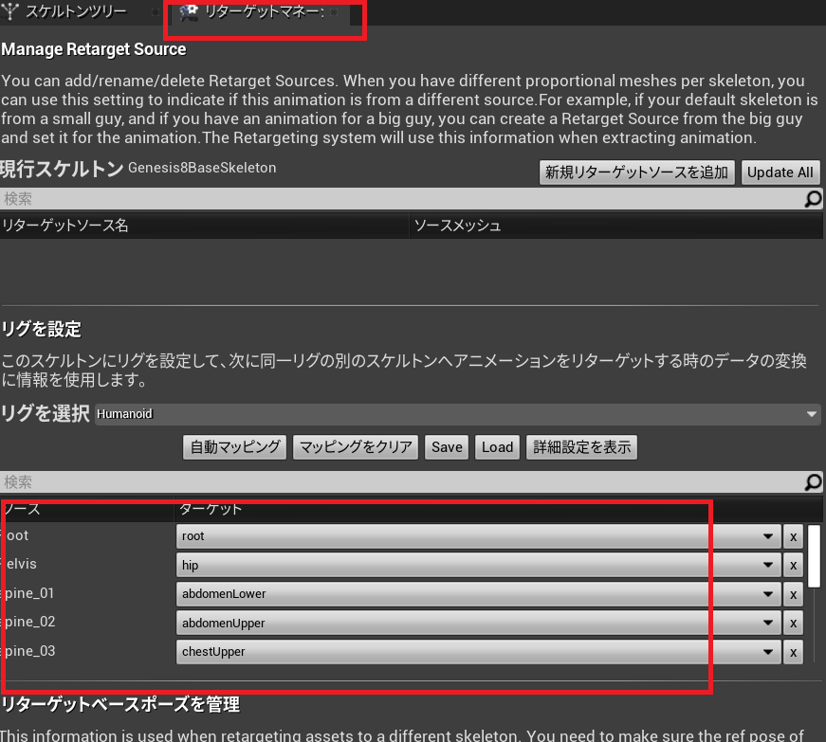Click the Genesis8BaseSkeleton skeleton name
Image resolution: width=826 pixels, height=742 pixels.
[202, 168]
